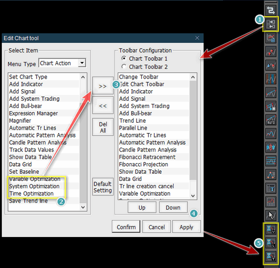Open the Edit Chart Toolbar icon
Image resolution: width=280 pixels, height=268 pixels.
pyautogui.click(x=271, y=24)
